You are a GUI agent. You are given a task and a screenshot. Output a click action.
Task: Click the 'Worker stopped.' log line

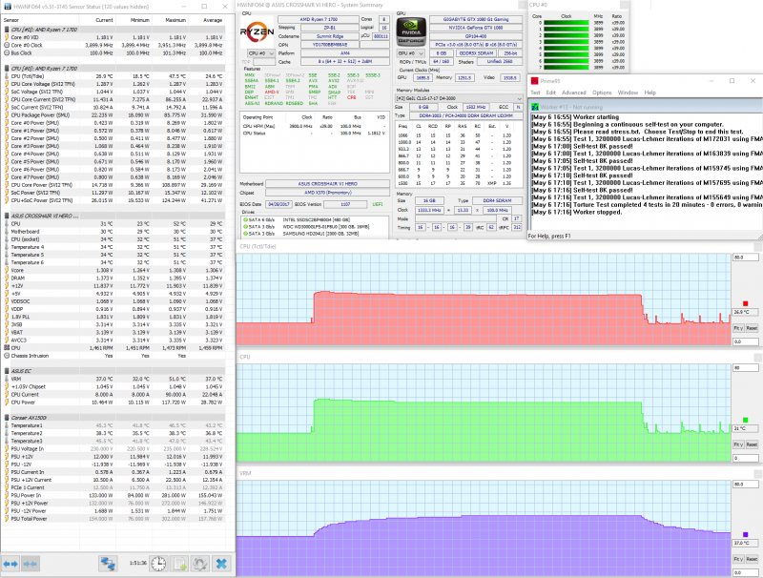577,212
